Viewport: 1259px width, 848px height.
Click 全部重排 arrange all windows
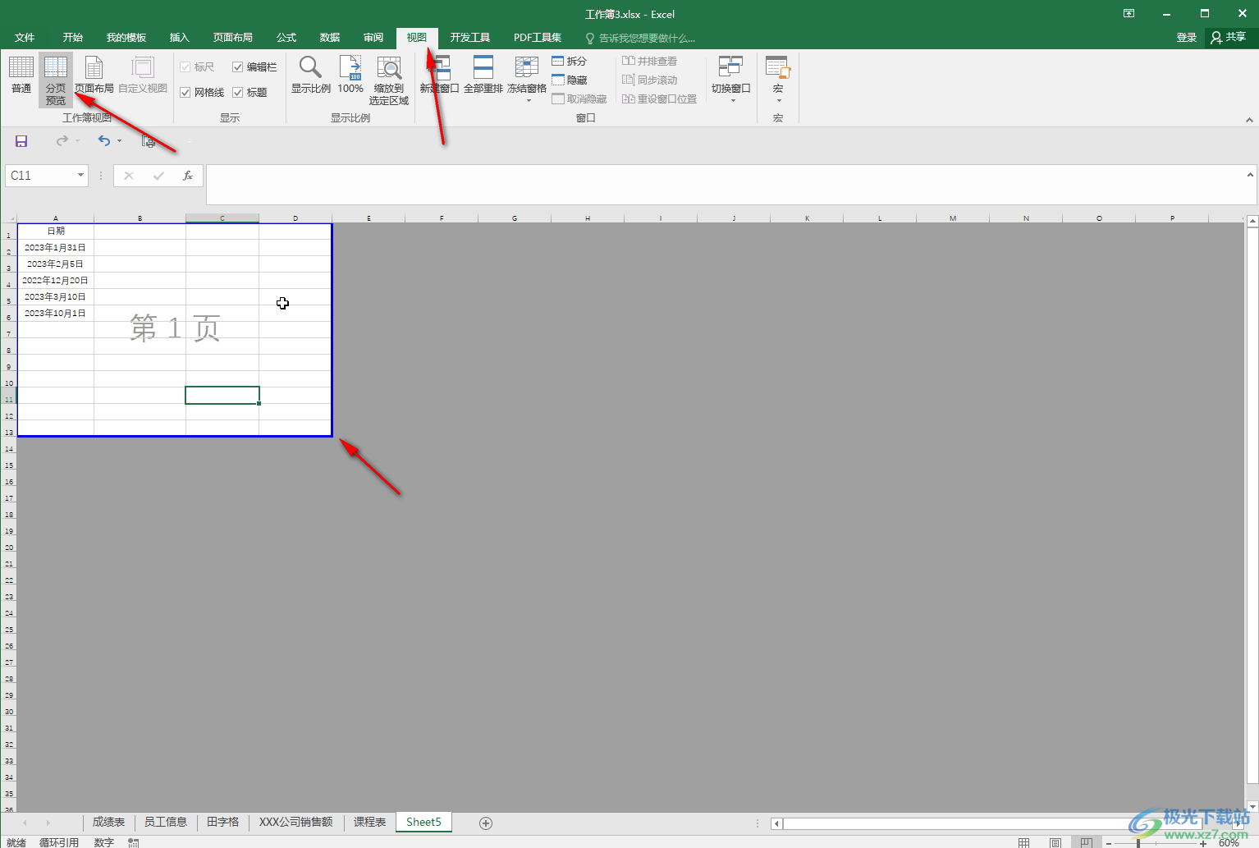click(x=483, y=76)
